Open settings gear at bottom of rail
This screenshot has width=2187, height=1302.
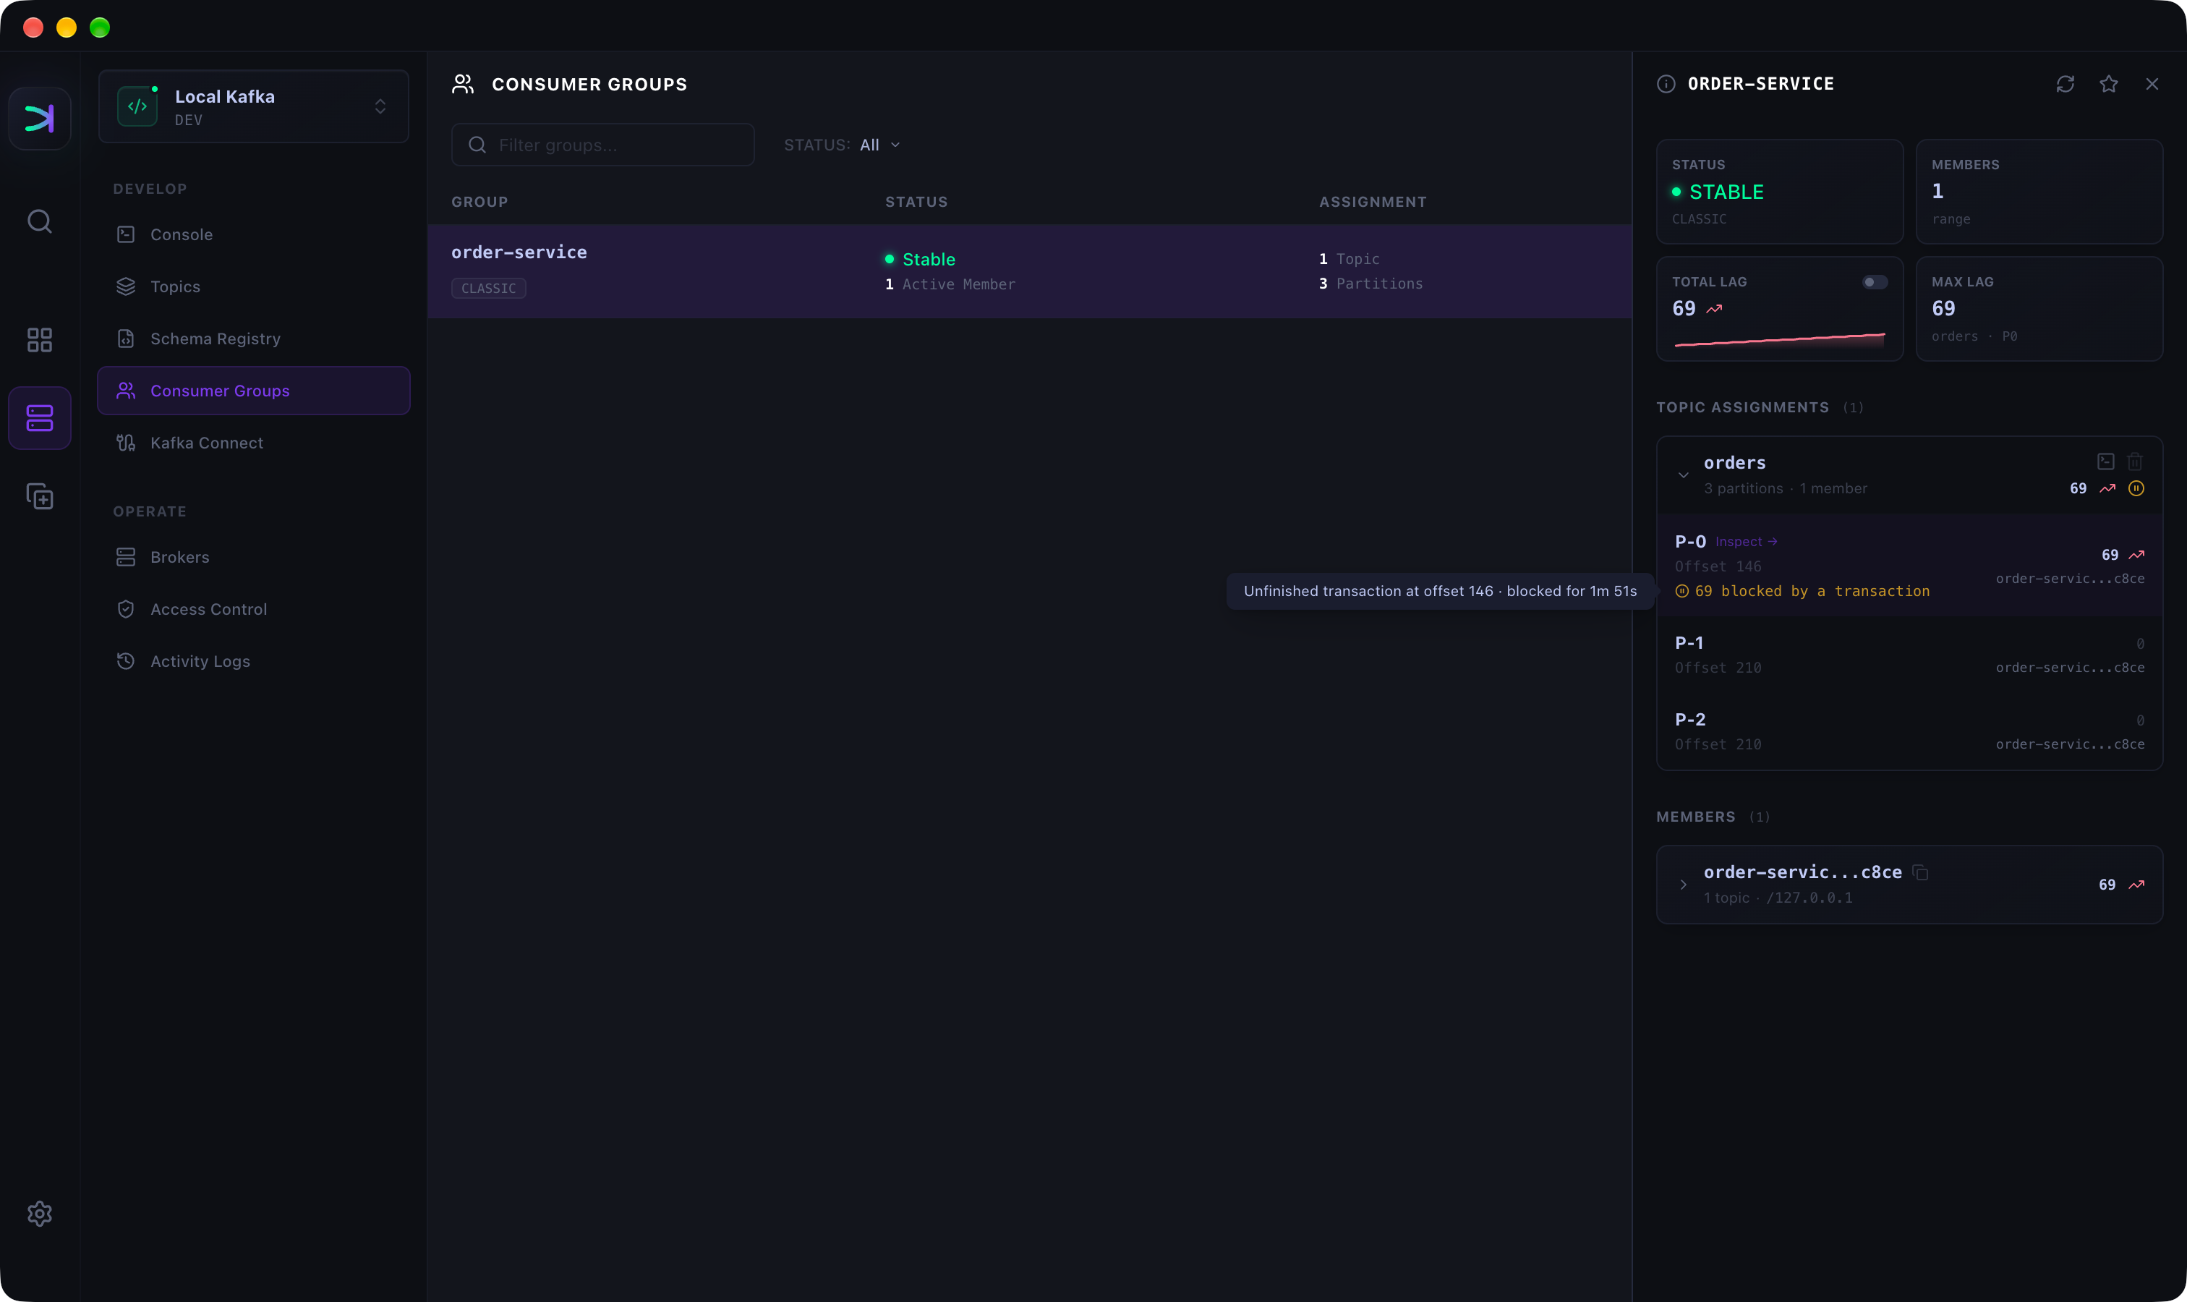[x=40, y=1213]
